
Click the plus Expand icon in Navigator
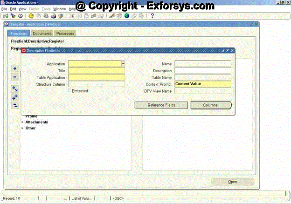pyautogui.click(x=15, y=68)
